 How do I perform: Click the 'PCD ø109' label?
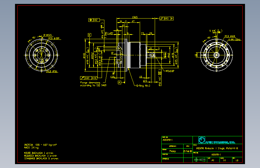tap(54, 38)
